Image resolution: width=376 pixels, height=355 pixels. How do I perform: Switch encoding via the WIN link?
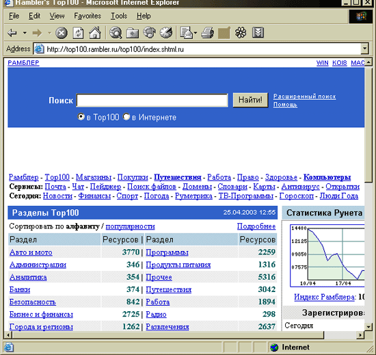[x=322, y=63]
